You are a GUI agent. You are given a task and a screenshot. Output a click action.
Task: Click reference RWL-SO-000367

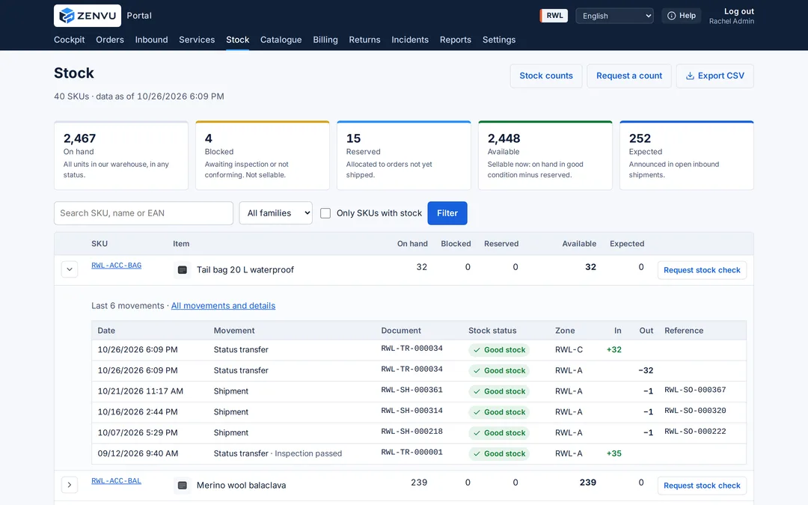[x=695, y=390]
